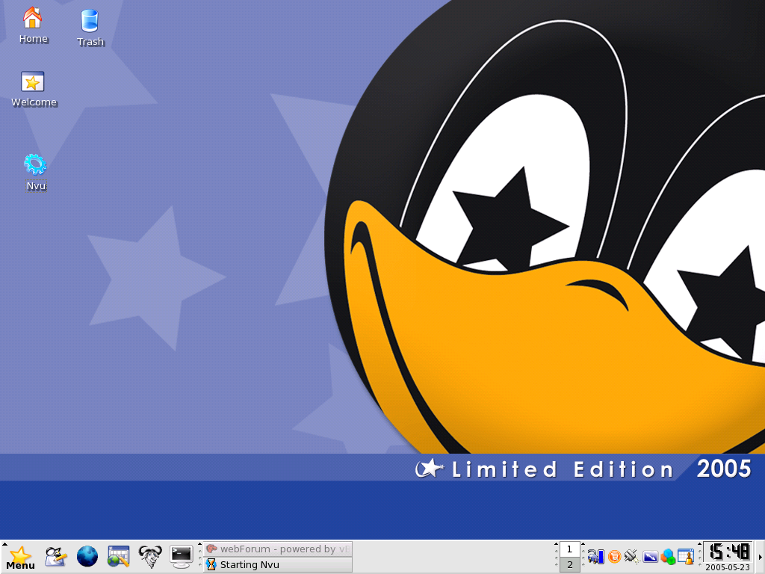This screenshot has width=765, height=574.
Task: Click the colored hexagons tray icon
Action: pos(668,556)
